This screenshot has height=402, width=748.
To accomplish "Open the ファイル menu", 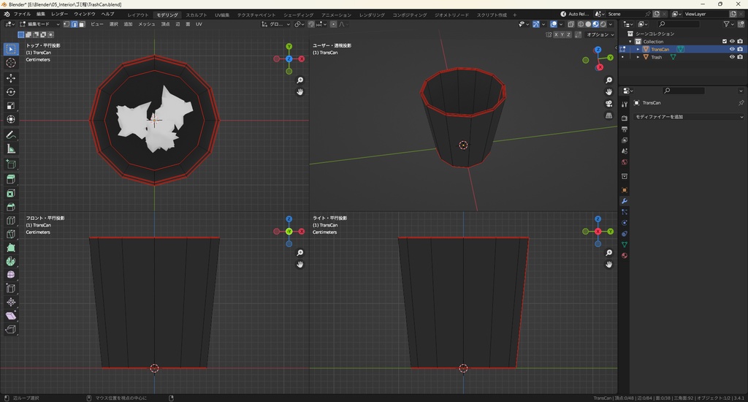I will [x=22, y=15].
